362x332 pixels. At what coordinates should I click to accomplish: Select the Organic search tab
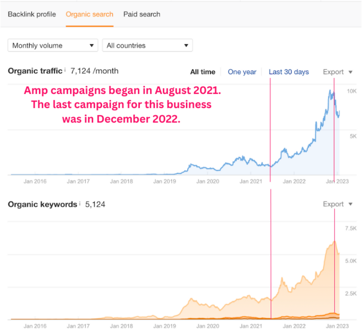(x=89, y=14)
